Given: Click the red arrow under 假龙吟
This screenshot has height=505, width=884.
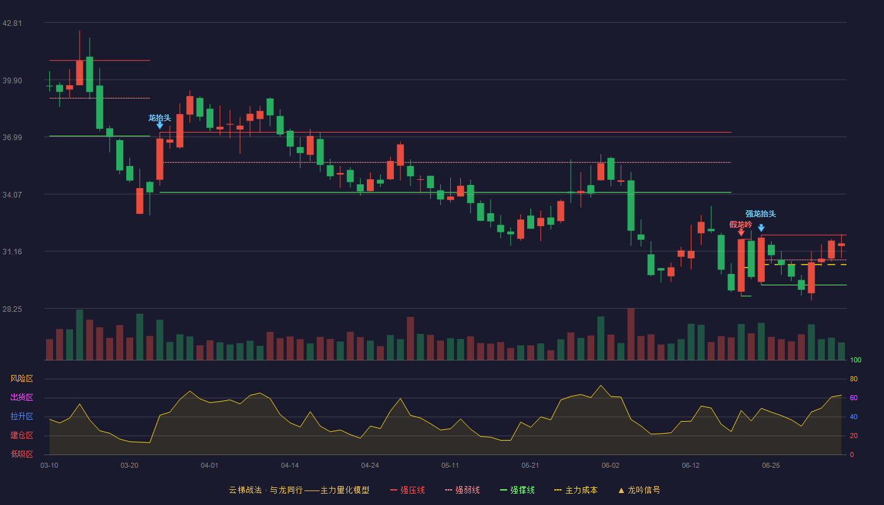Looking at the screenshot, I should click(741, 232).
